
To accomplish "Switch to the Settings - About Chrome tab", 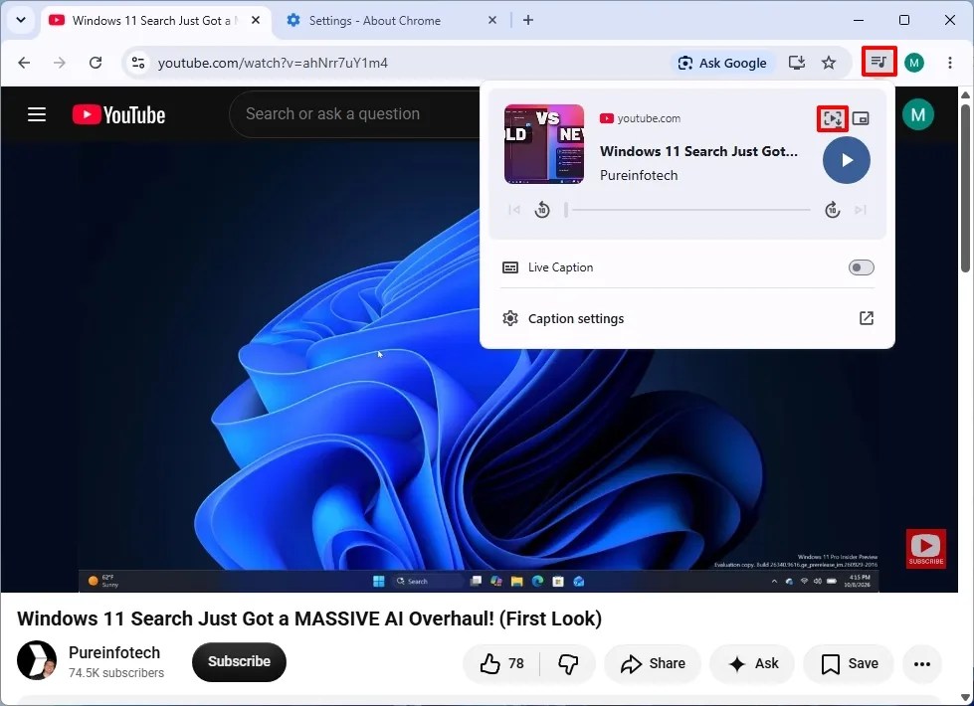I will click(392, 21).
